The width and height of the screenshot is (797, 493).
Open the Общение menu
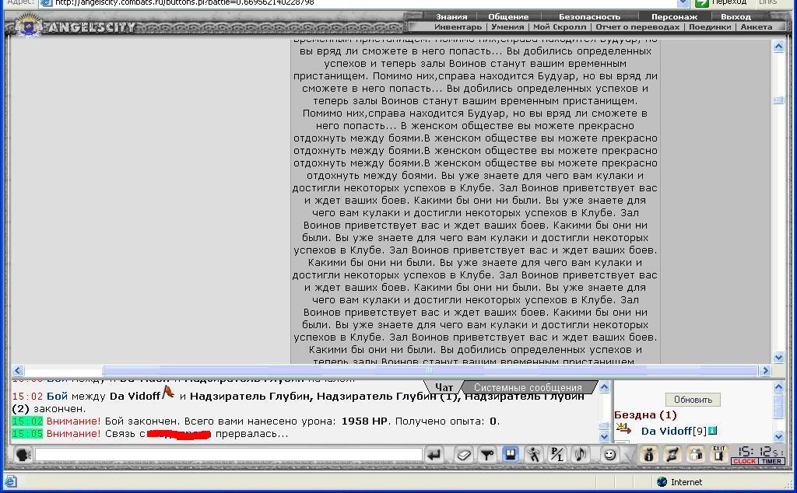508,17
